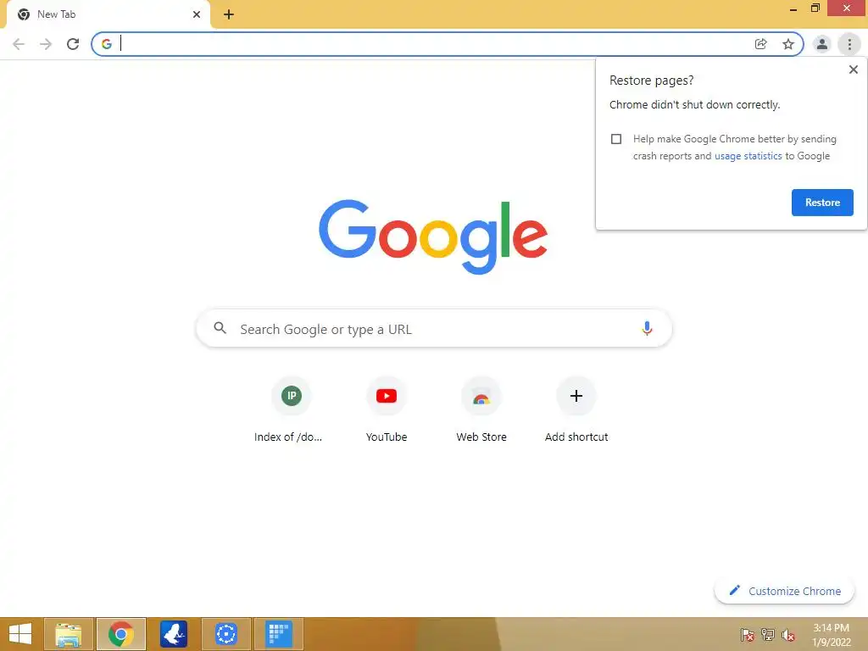
Task: Open the share this page icon
Action: 761,44
